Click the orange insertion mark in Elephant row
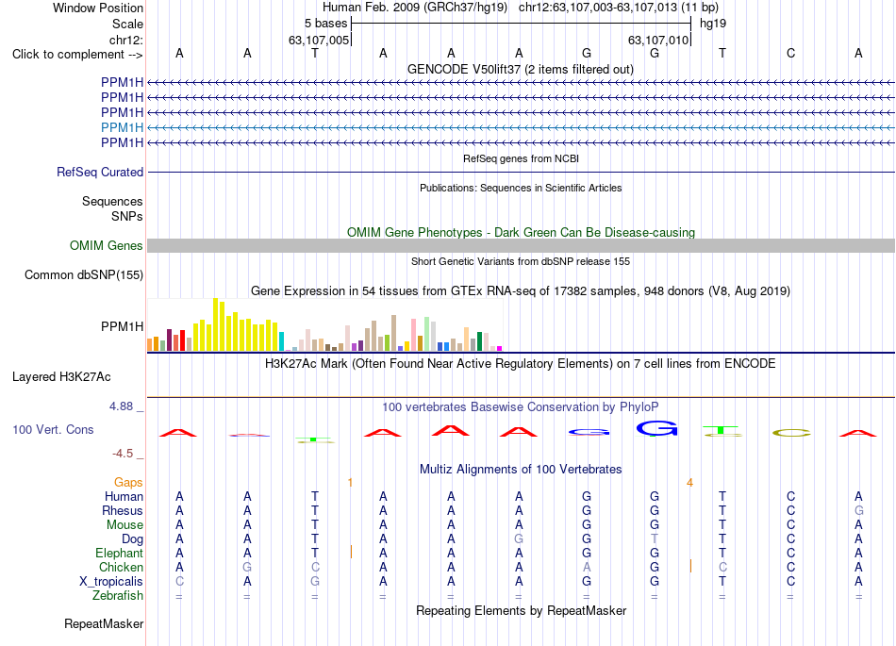This screenshot has width=896, height=646. coord(351,552)
